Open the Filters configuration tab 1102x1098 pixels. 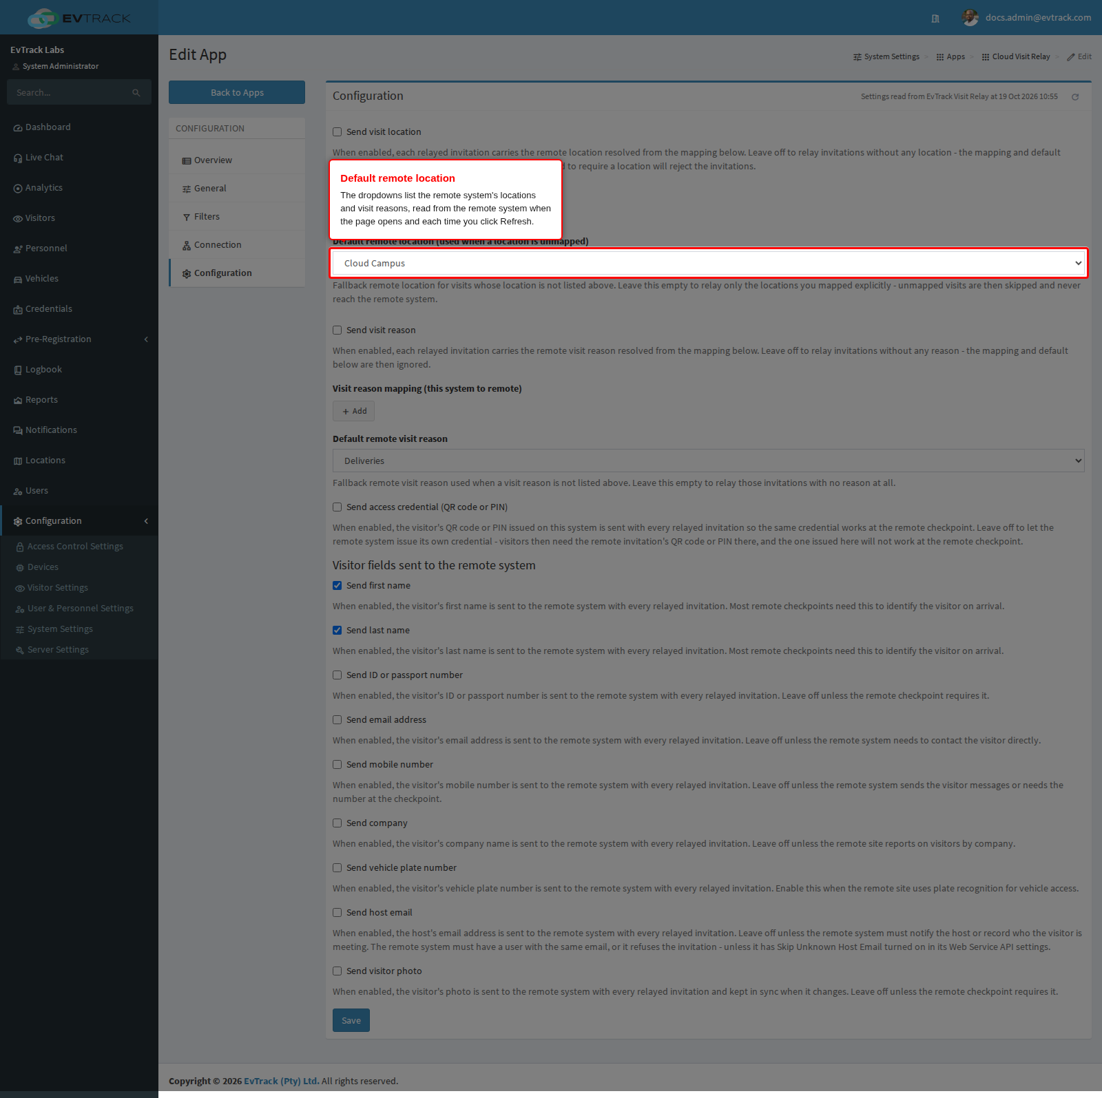coord(237,217)
